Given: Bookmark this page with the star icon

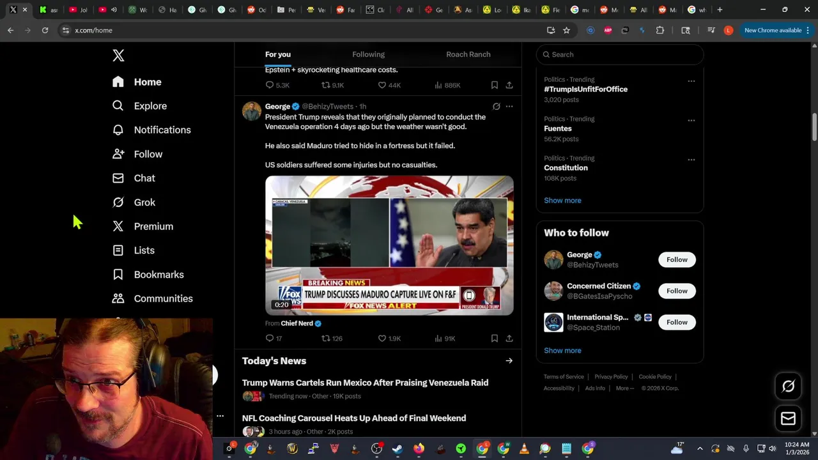Looking at the screenshot, I should pos(566,30).
